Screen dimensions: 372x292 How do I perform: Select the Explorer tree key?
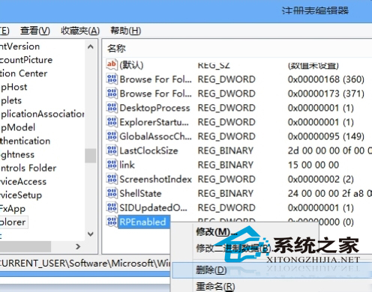(13, 222)
